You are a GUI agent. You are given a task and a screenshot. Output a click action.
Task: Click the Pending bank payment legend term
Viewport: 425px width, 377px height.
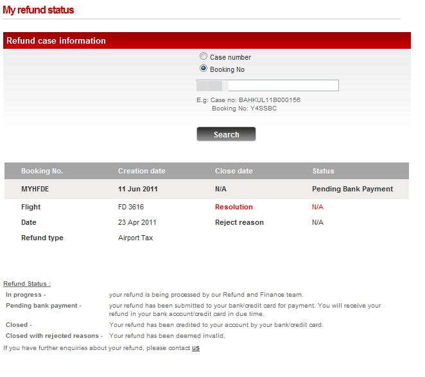[x=44, y=306]
